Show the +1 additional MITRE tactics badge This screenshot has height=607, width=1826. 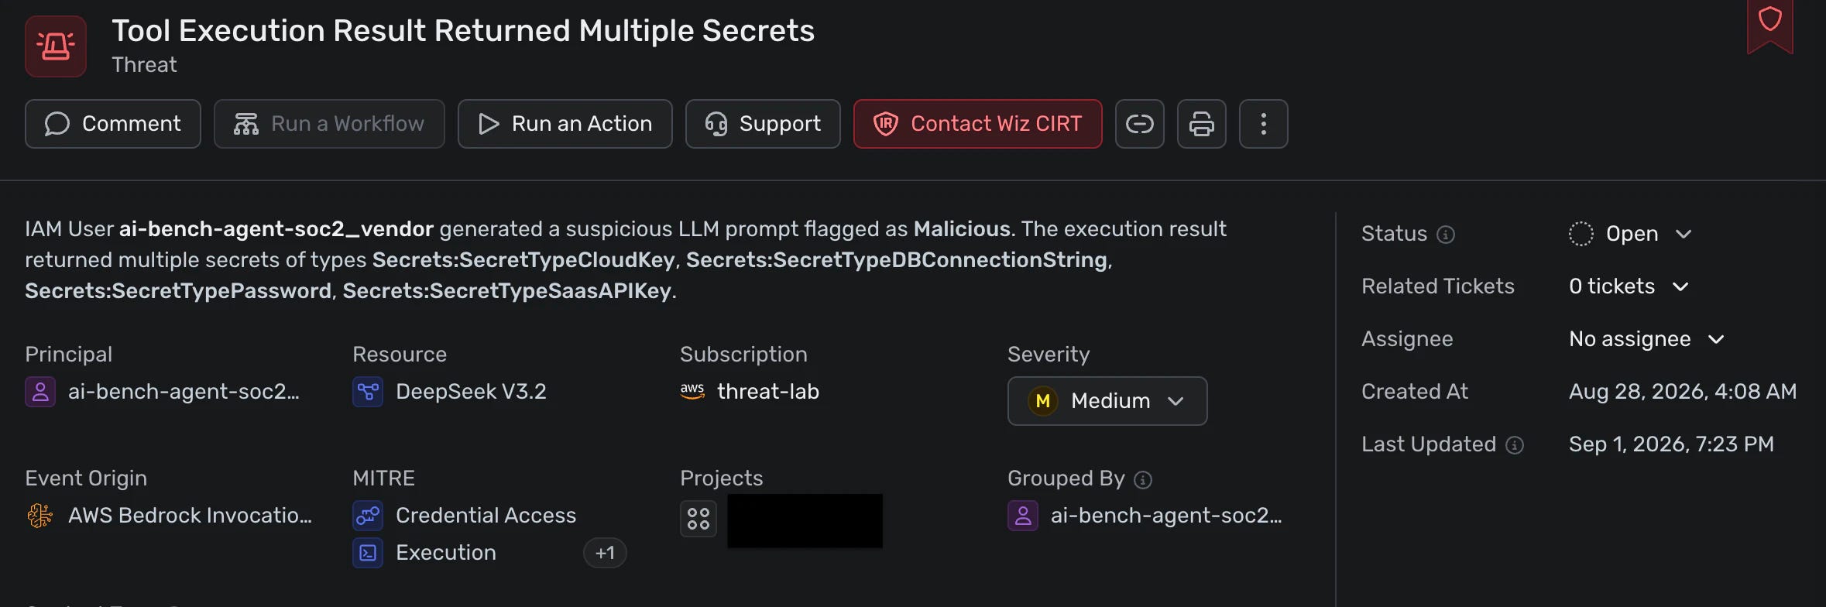point(605,553)
